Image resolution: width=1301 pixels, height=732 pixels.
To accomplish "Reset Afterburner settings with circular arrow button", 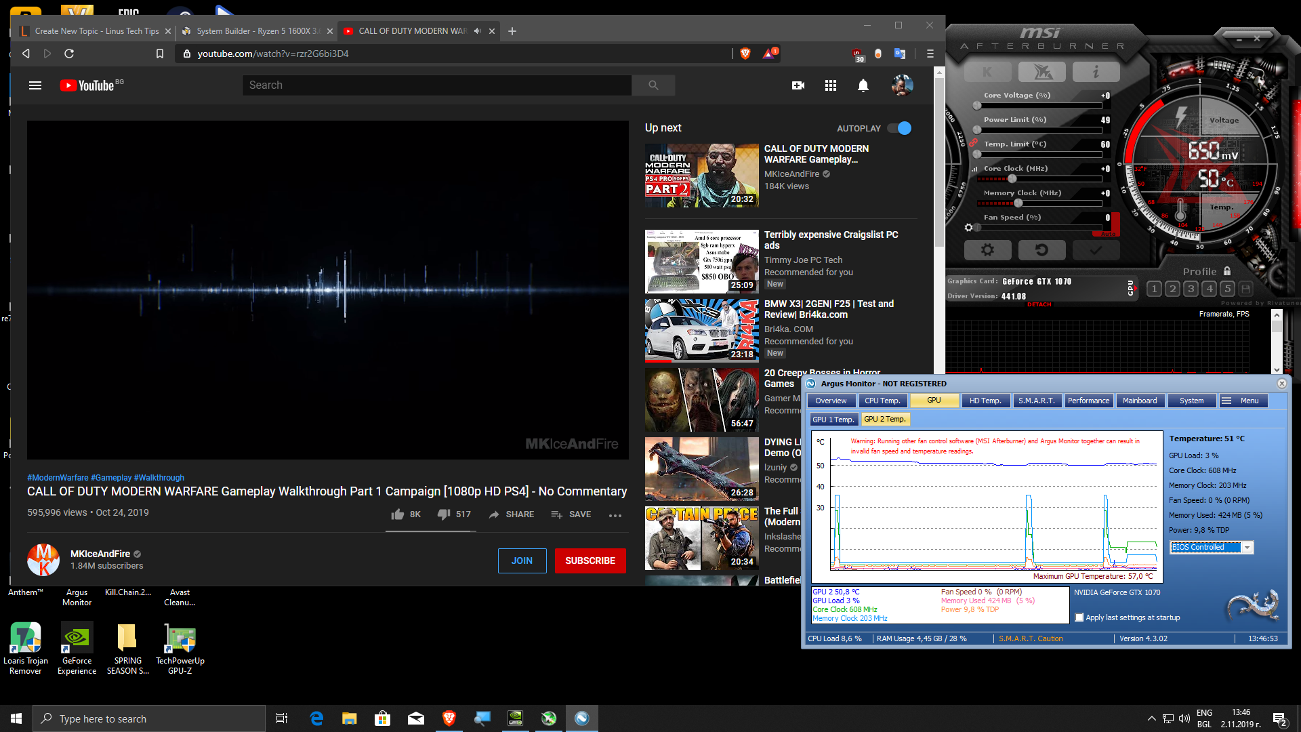I will 1042,250.
